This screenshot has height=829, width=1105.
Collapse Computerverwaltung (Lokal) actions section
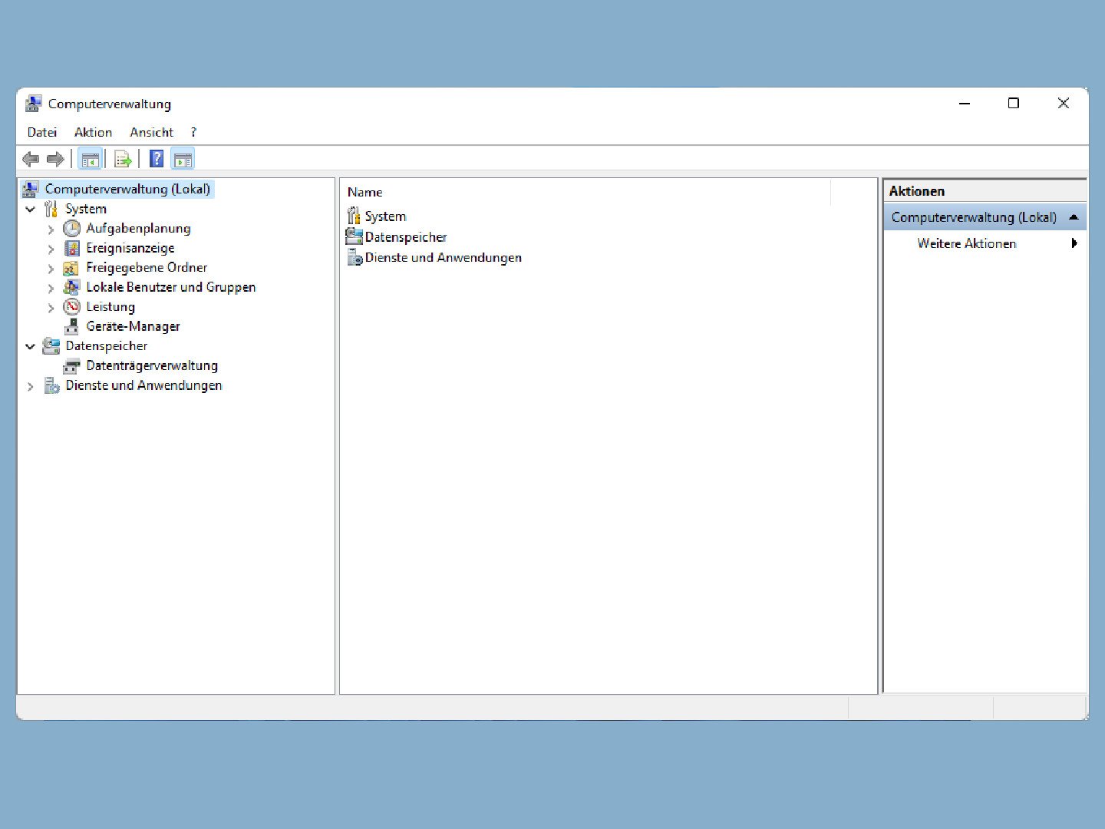[x=1074, y=217]
